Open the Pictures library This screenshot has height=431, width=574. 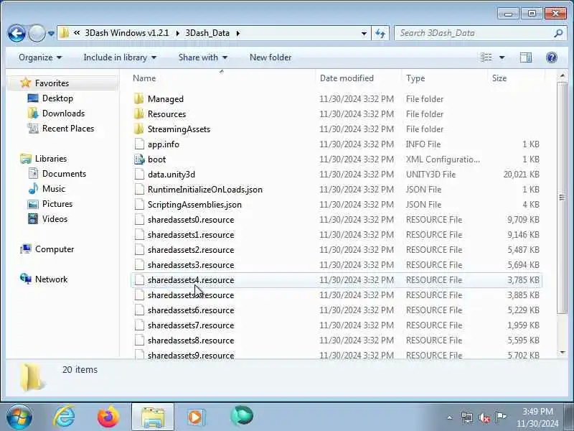(57, 204)
